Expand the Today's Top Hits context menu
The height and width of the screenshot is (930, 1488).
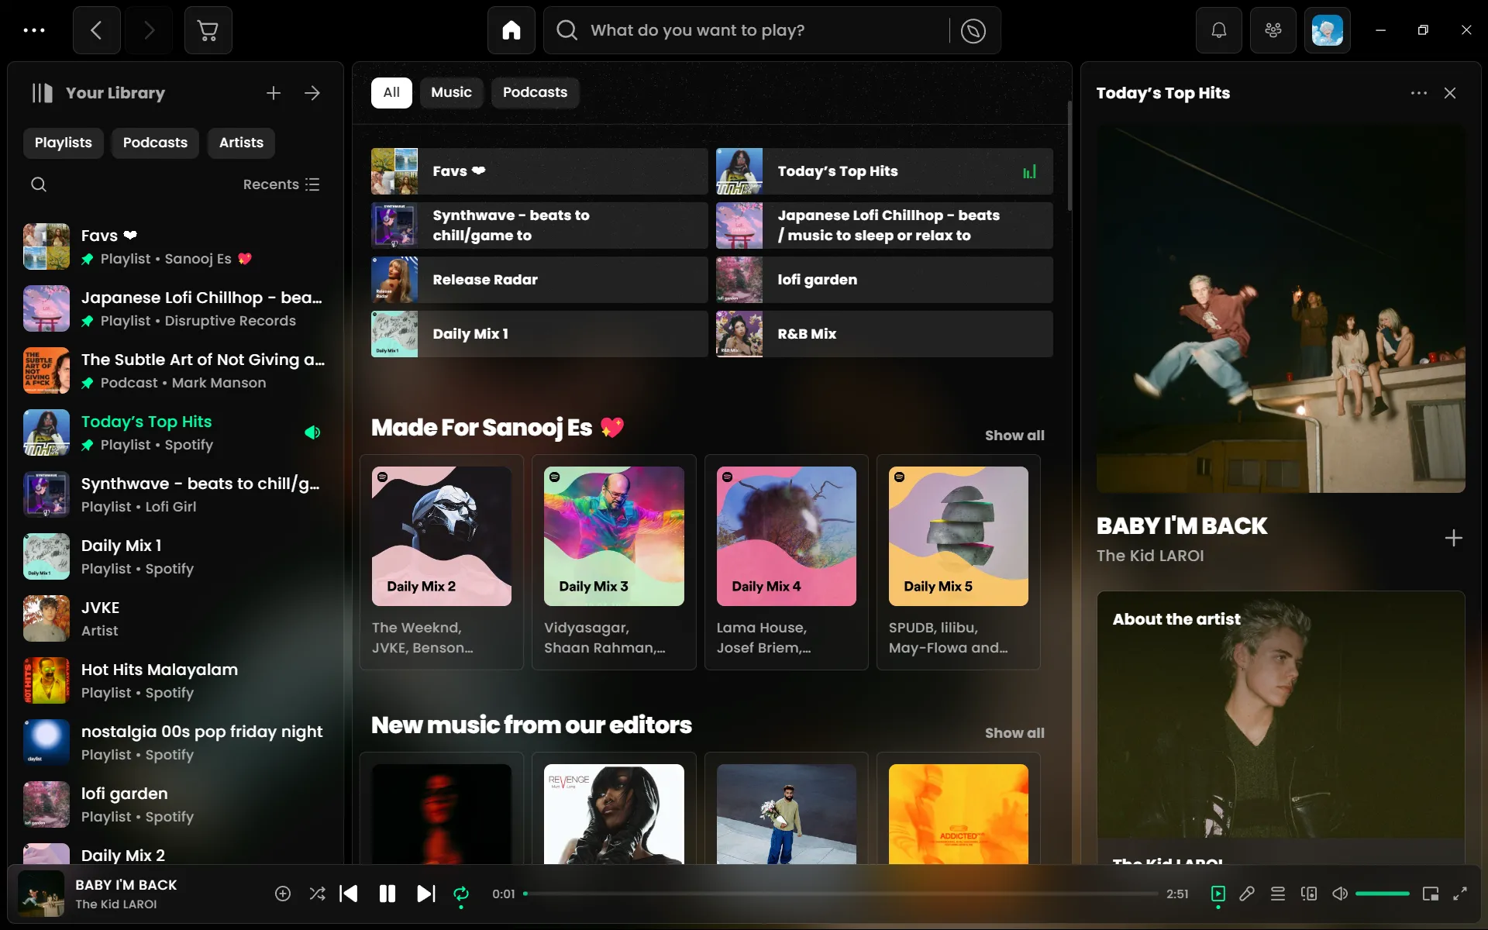(x=1417, y=93)
